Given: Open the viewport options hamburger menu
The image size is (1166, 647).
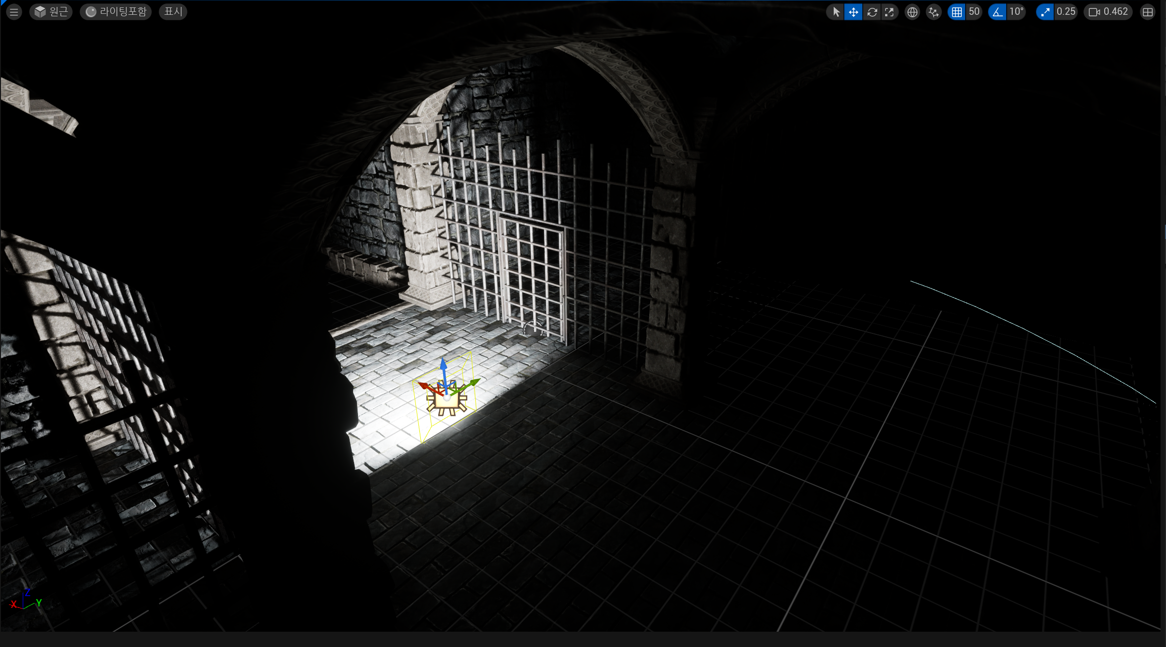Looking at the screenshot, I should point(14,12).
